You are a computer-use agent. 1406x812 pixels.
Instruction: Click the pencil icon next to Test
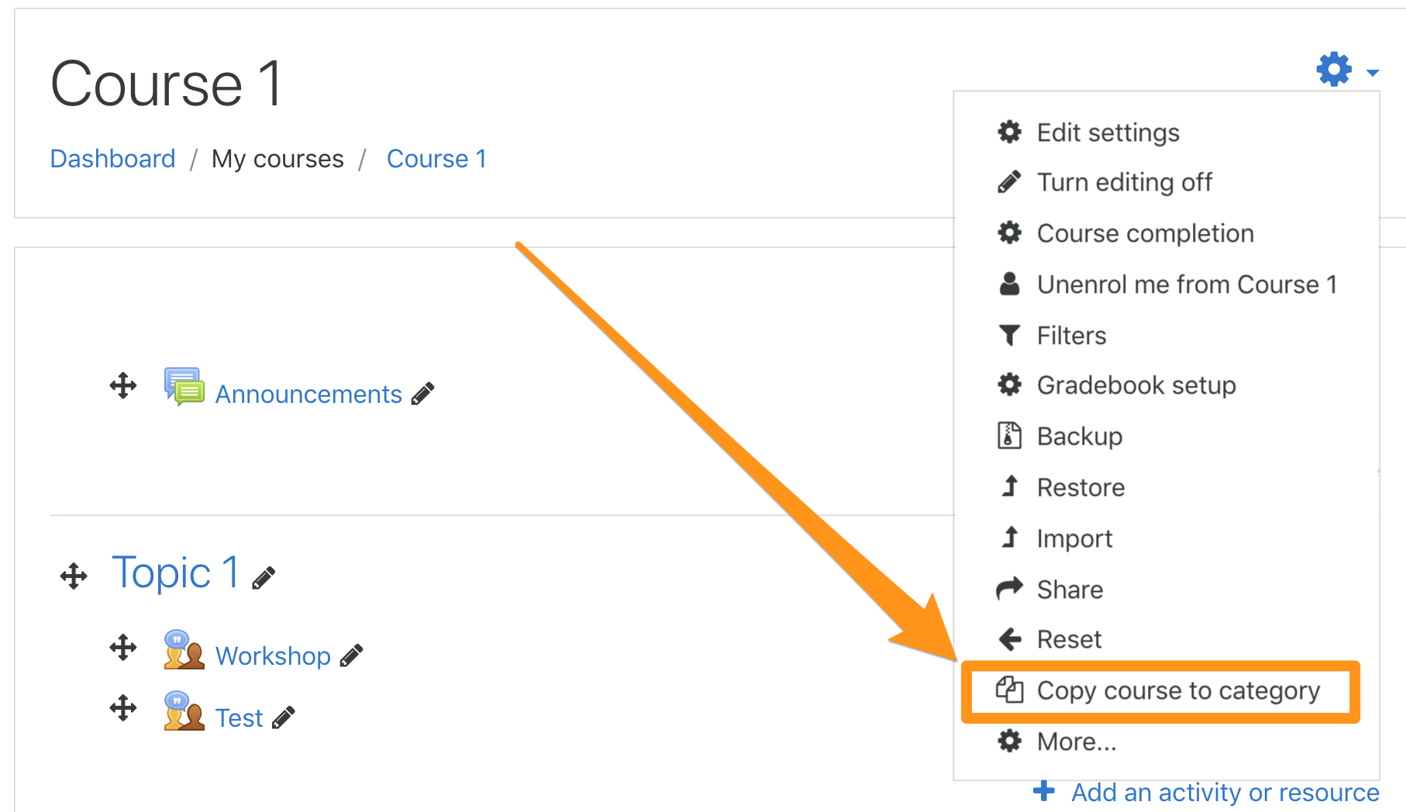(x=284, y=717)
